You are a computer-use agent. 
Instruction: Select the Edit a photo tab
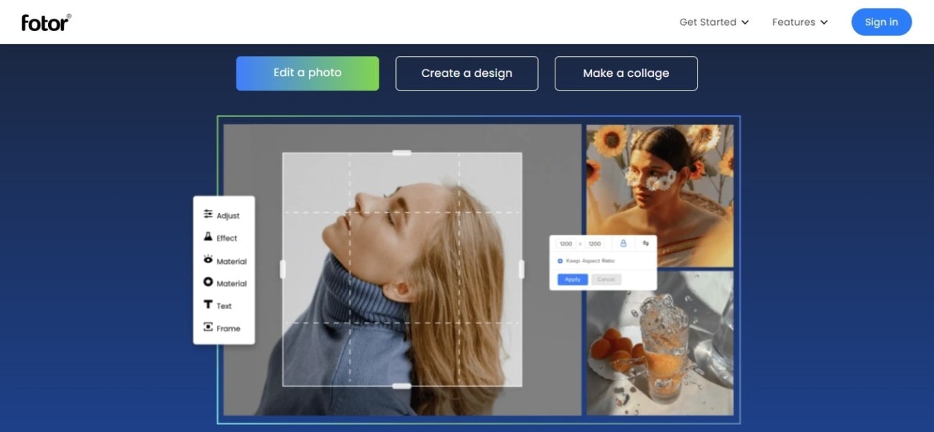click(x=308, y=73)
